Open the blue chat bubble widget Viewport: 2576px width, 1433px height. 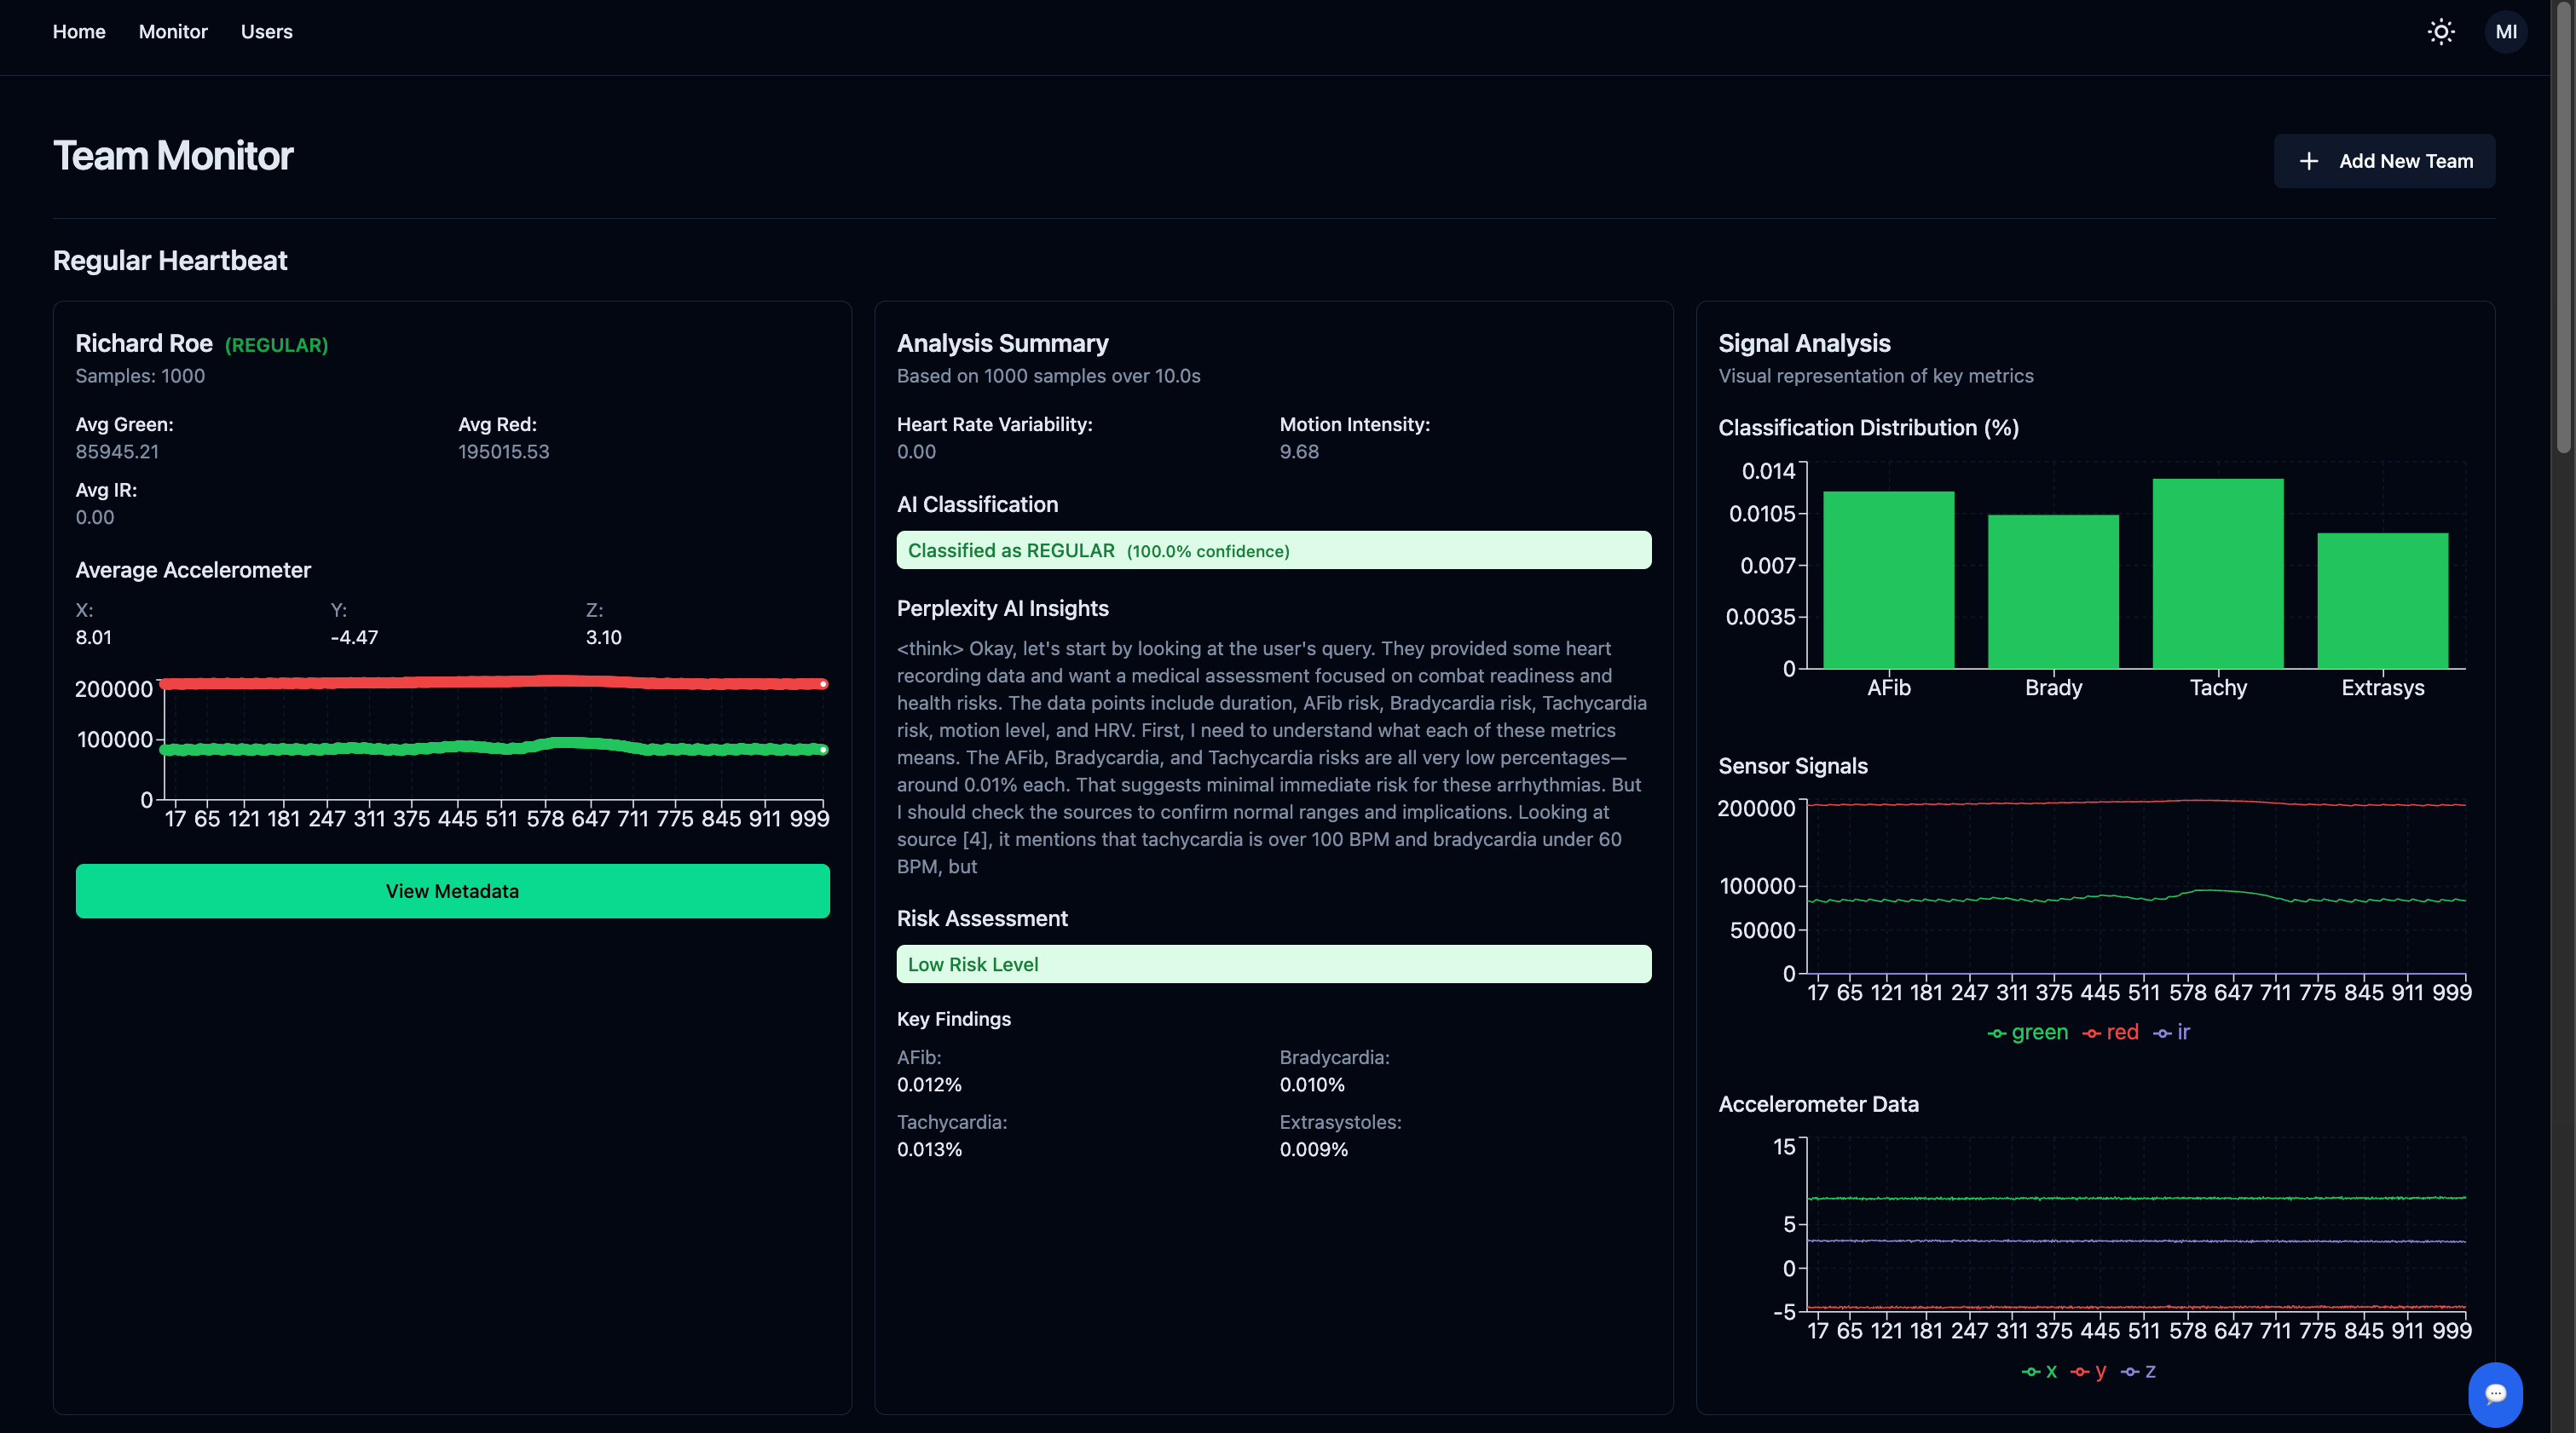pos(2495,1393)
